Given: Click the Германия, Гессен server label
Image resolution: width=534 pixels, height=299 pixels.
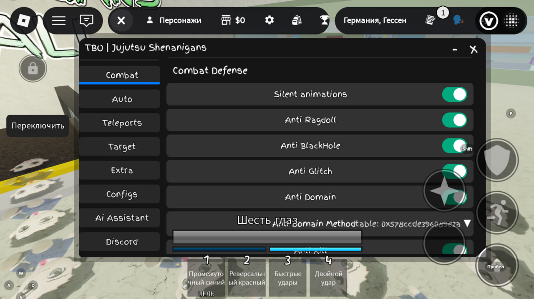Looking at the screenshot, I should coord(375,20).
